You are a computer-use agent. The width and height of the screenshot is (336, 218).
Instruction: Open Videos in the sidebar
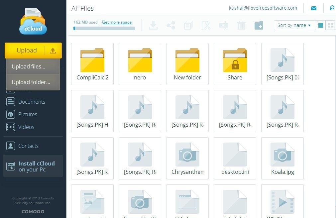(26, 127)
